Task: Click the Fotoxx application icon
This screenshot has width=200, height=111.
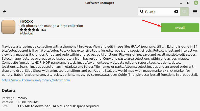Action: 8,27
